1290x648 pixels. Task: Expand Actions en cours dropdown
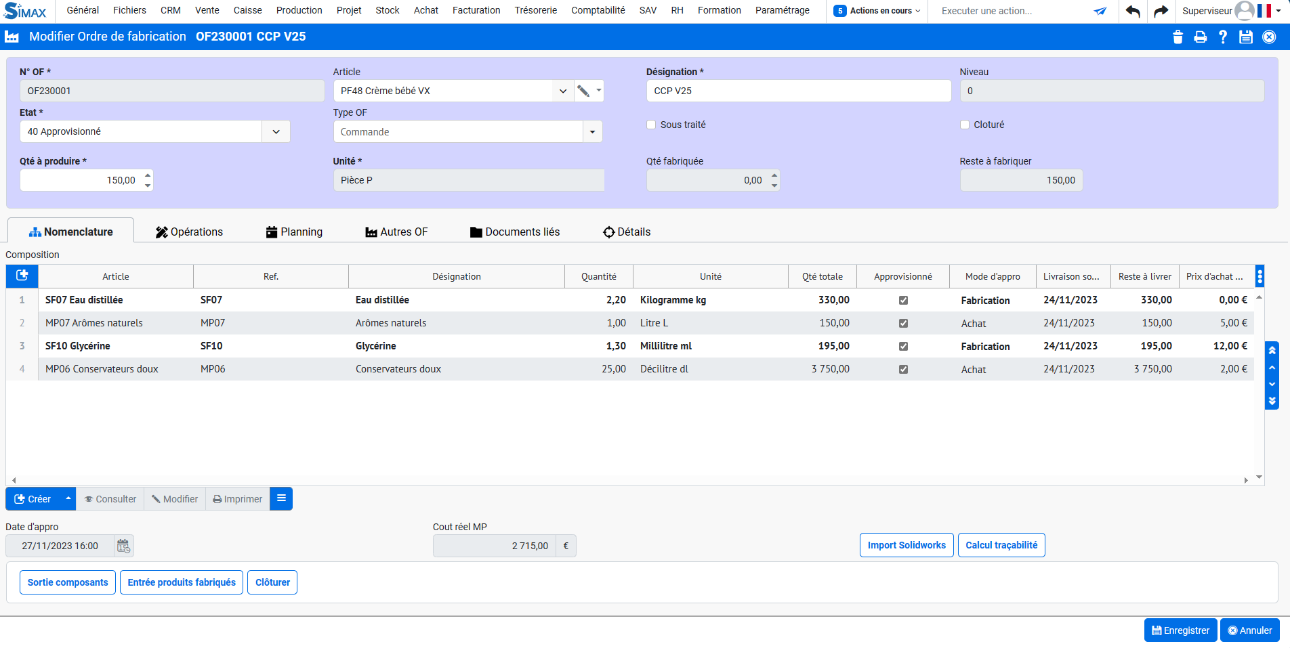point(877,11)
